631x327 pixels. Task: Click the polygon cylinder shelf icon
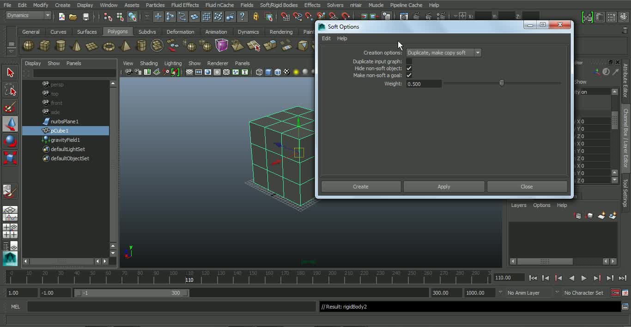point(61,46)
